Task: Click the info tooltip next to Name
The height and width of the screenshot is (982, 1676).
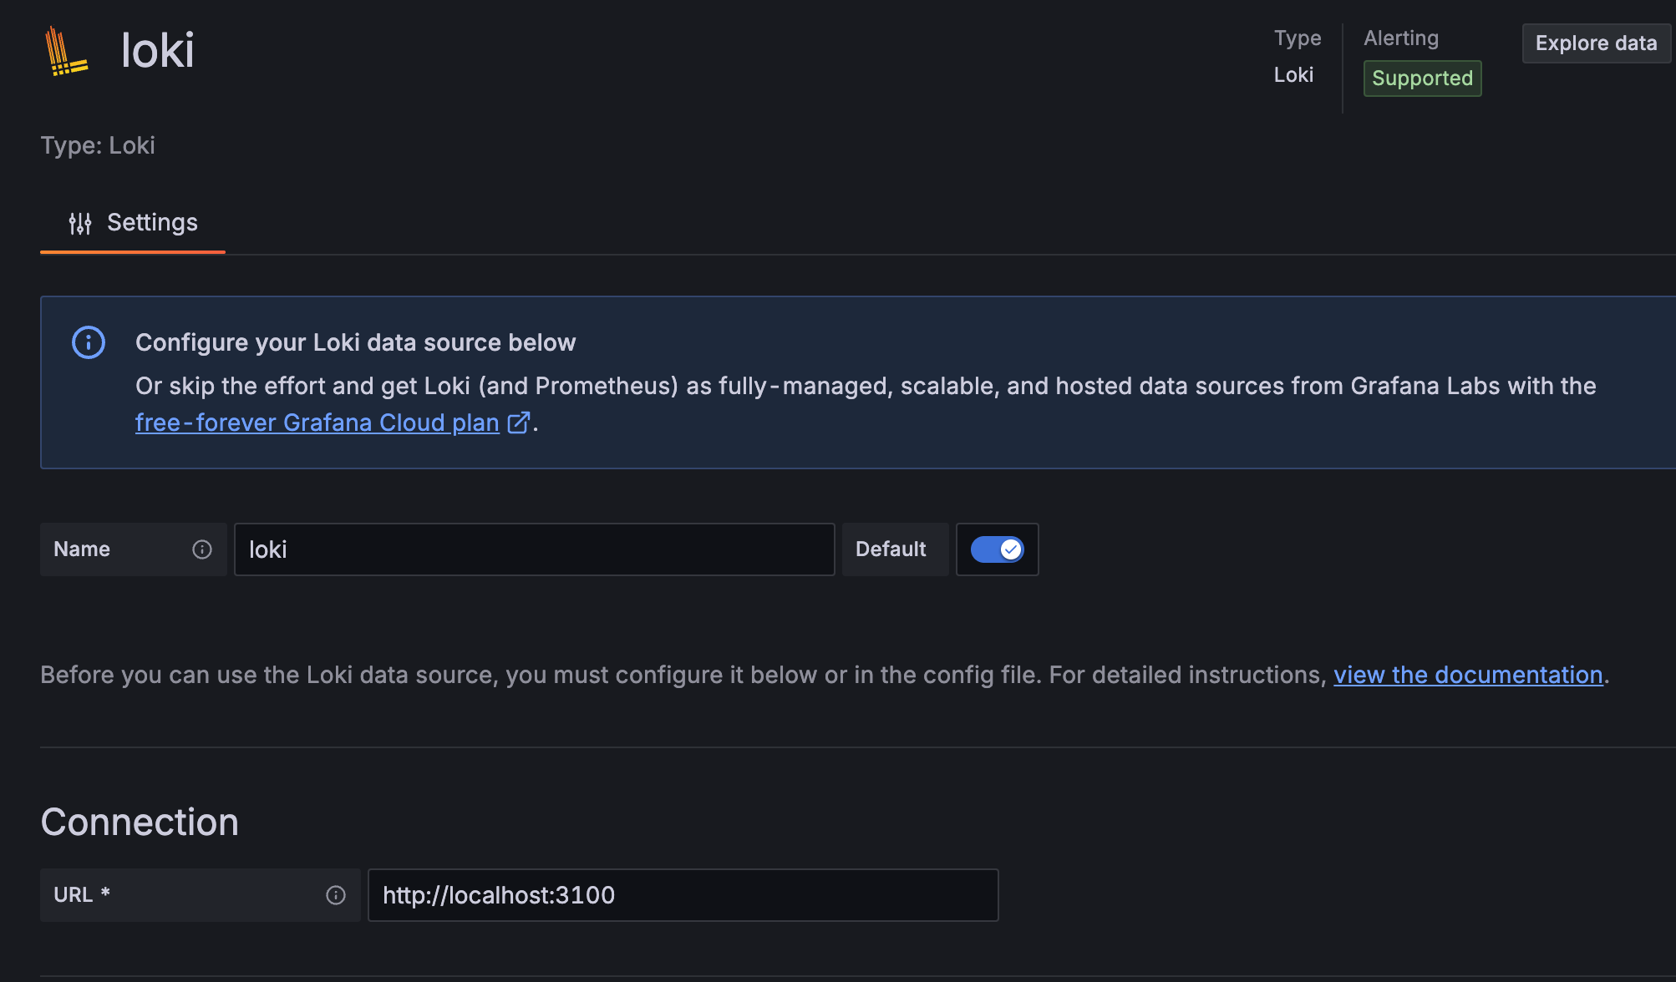Action: click(x=202, y=549)
